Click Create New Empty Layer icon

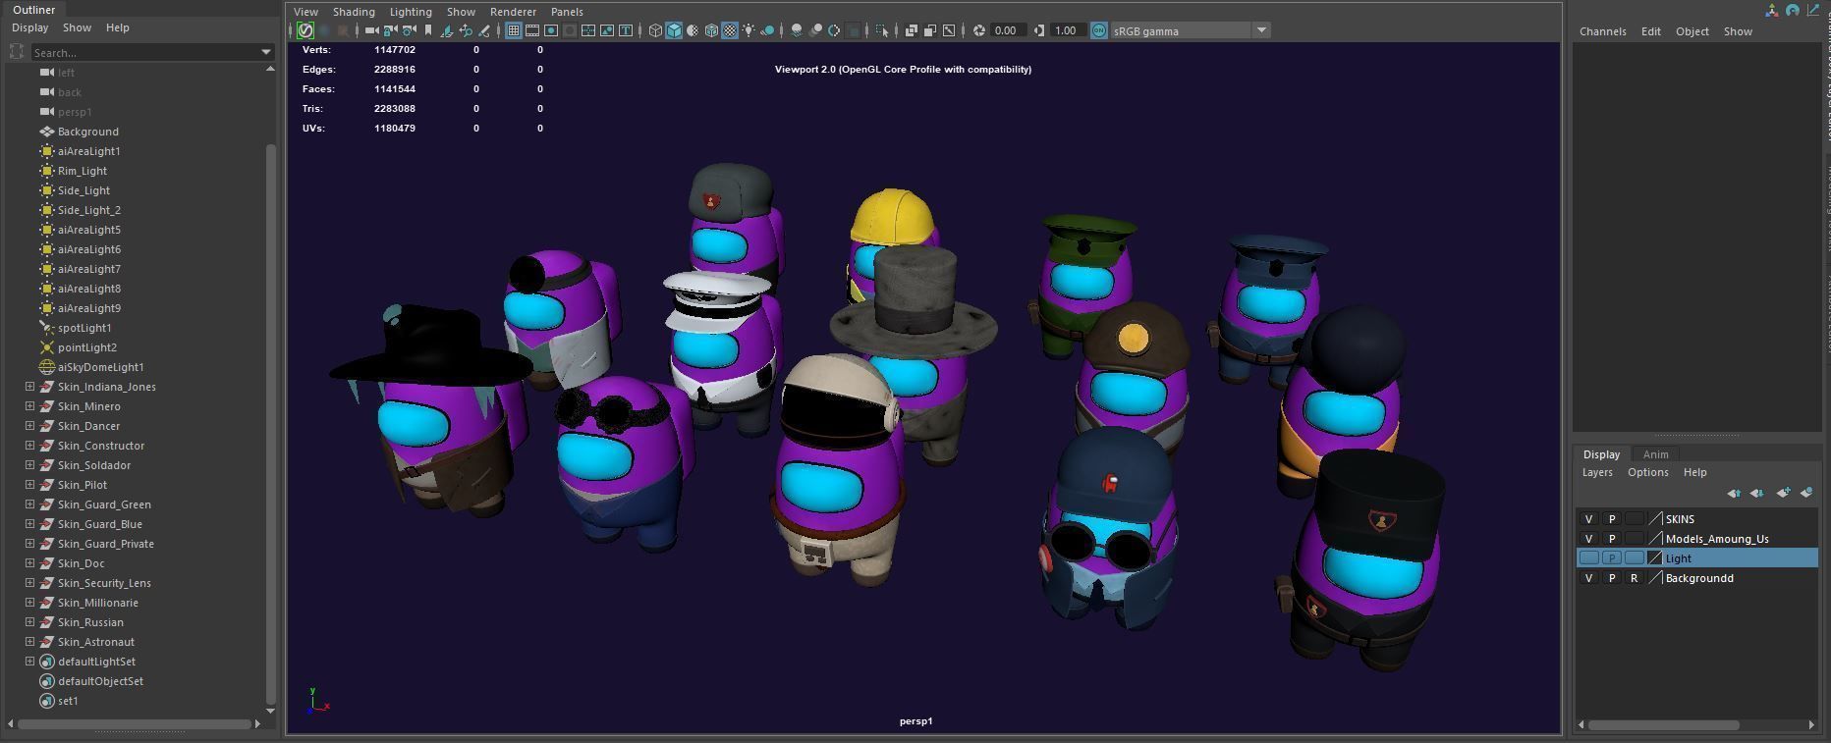1782,493
